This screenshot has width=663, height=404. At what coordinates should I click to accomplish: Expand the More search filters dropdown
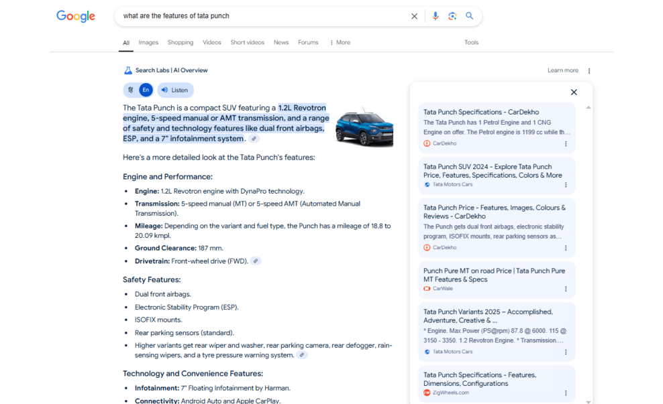(340, 42)
